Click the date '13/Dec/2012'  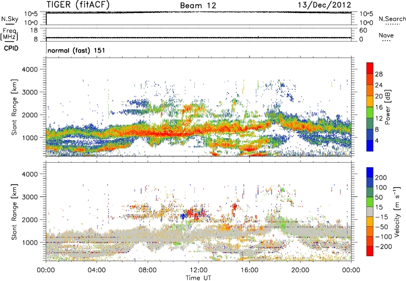click(x=324, y=5)
